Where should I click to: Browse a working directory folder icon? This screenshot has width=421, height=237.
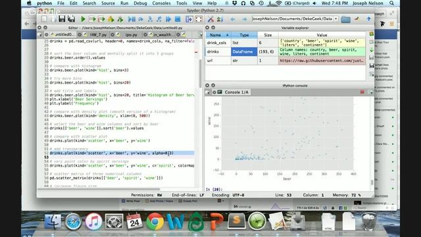(x=346, y=19)
